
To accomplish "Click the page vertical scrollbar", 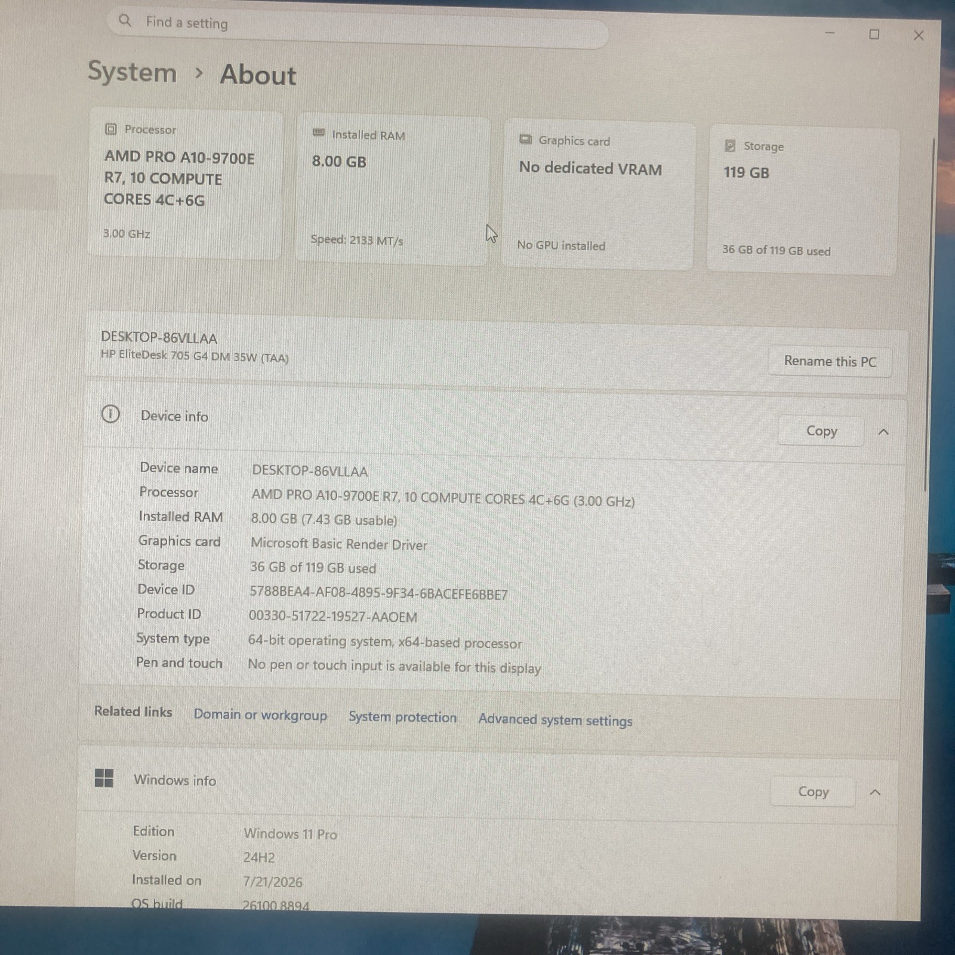I will 929,315.
